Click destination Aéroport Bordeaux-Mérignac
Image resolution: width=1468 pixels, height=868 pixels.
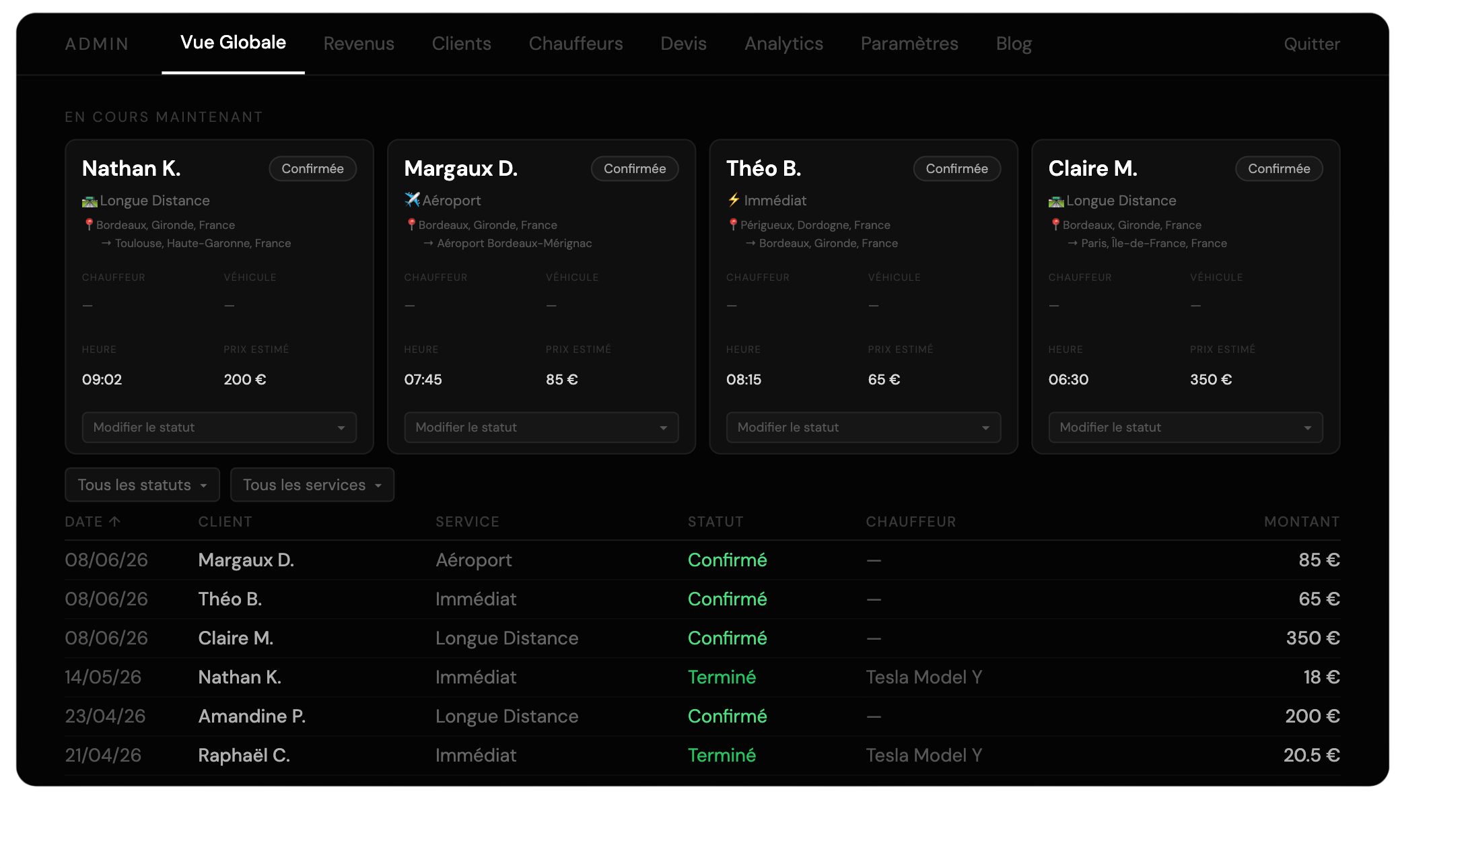[515, 243]
